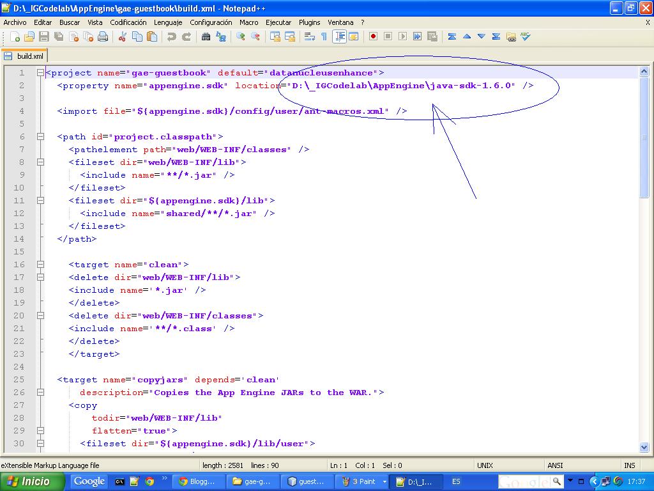This screenshot has height=491, width=654.
Task: Open a file using the Open folder icon
Action: (x=29, y=38)
